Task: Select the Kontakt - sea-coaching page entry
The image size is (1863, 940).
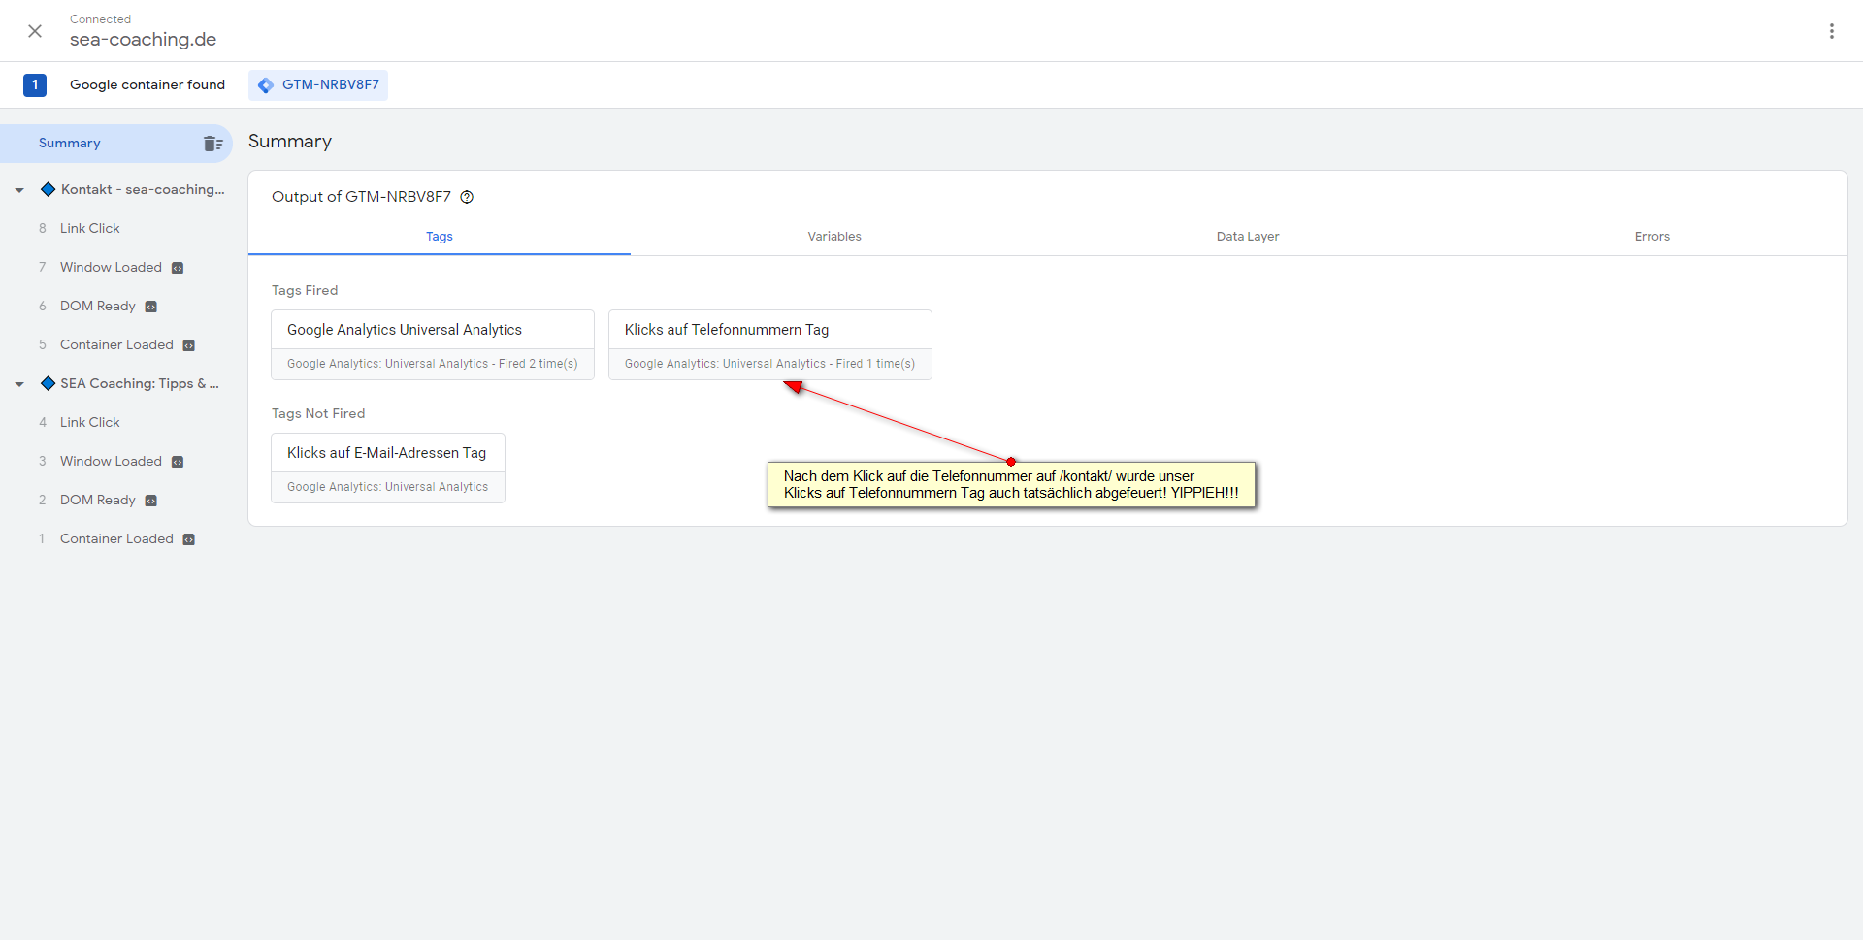Action: pyautogui.click(x=143, y=189)
